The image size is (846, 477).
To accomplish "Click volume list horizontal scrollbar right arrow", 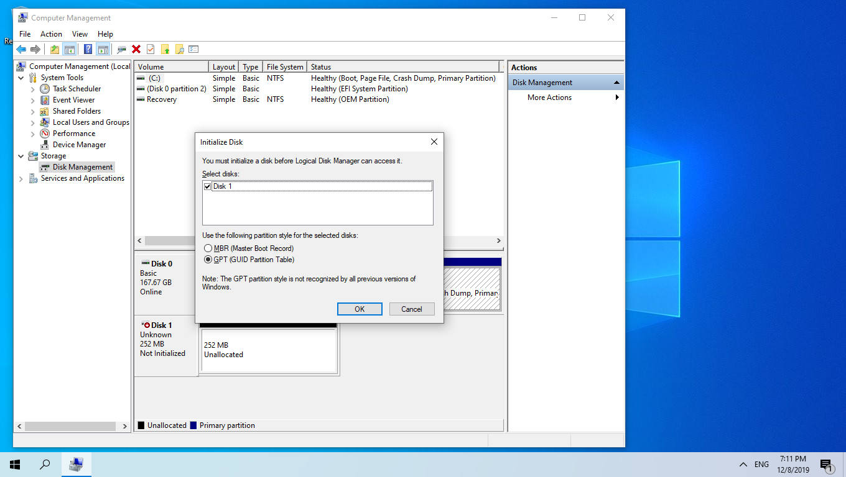I will 498,241.
